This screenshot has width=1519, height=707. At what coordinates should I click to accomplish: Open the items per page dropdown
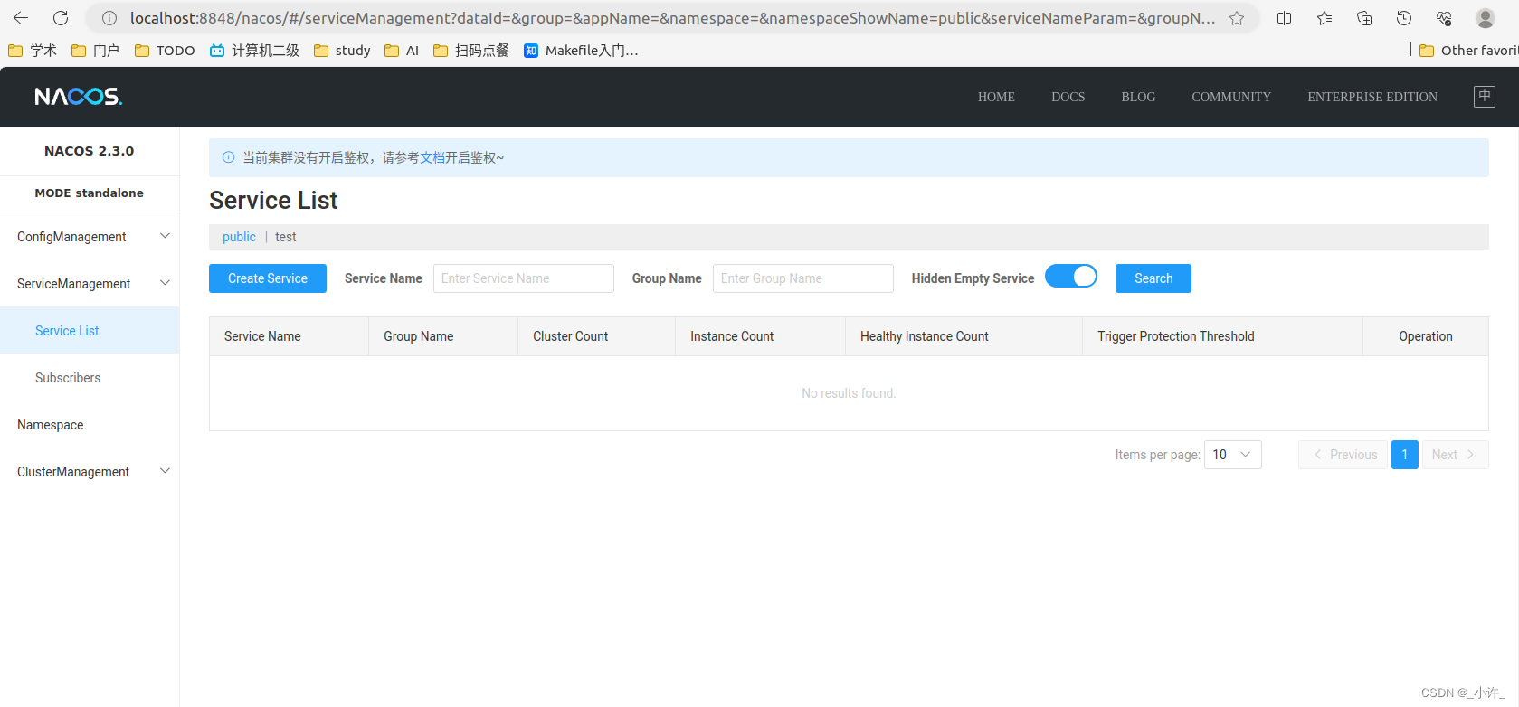tap(1233, 455)
